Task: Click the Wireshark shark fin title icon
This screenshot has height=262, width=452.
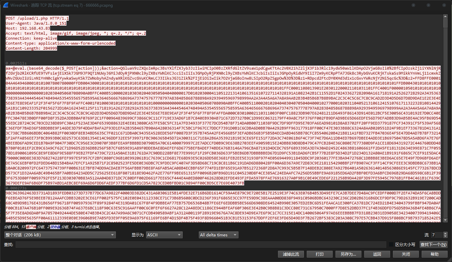Action: tap(6, 5)
